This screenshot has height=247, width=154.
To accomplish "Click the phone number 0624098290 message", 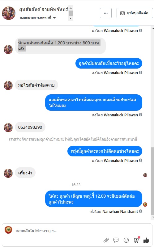I will 30,127.
